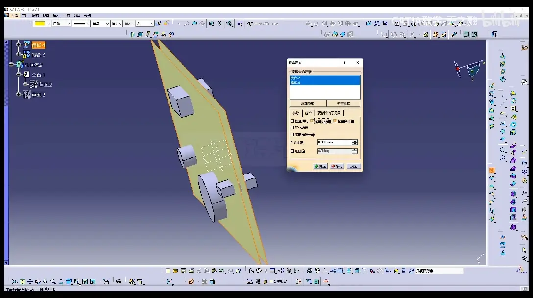
Task: Select the Pan view tool icon
Action: pyautogui.click(x=30, y=282)
